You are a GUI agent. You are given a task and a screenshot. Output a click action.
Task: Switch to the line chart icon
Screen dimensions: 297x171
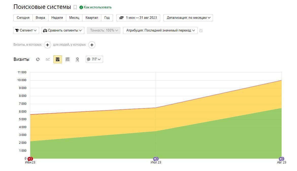tap(48, 59)
